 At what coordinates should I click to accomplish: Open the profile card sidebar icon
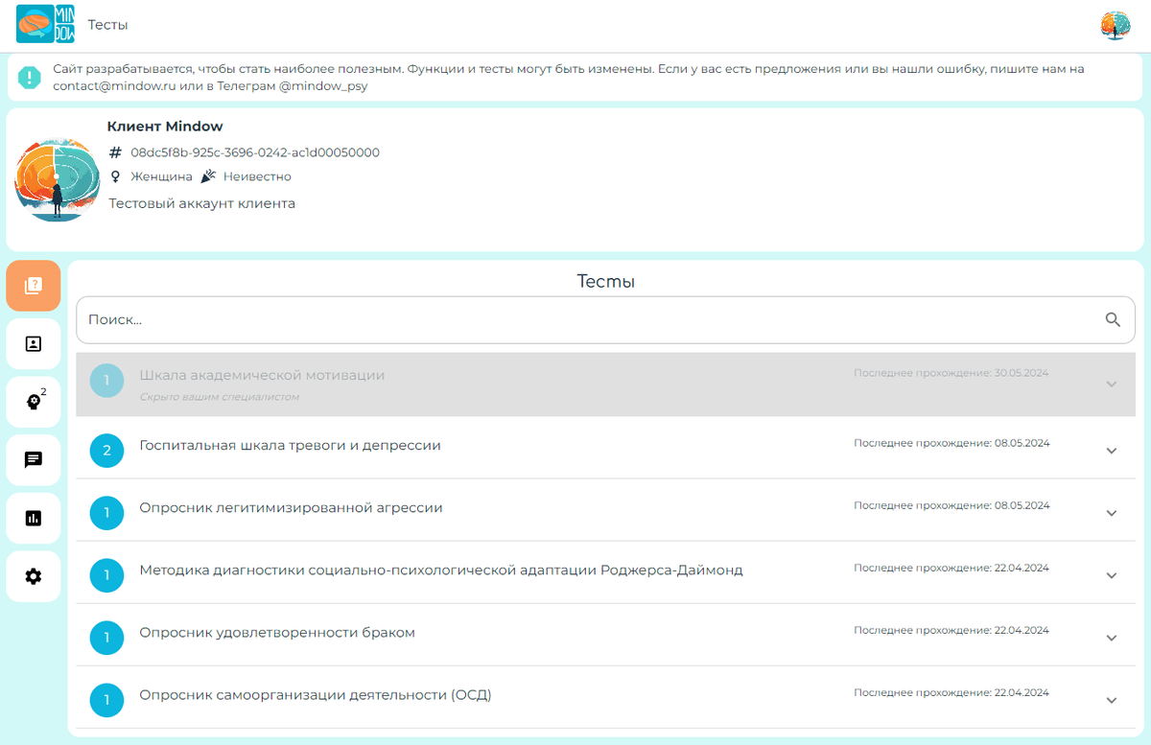point(34,344)
